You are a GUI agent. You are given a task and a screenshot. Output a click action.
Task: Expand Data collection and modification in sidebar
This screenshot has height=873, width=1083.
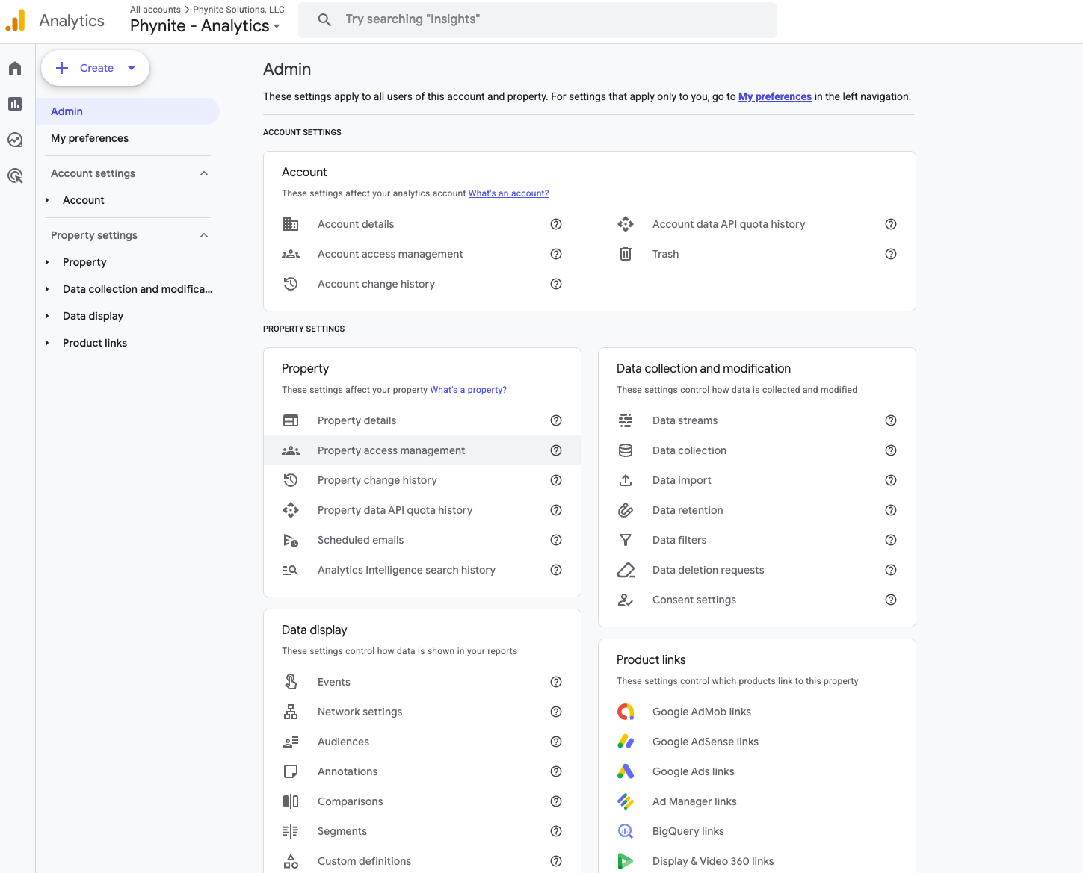click(x=47, y=289)
